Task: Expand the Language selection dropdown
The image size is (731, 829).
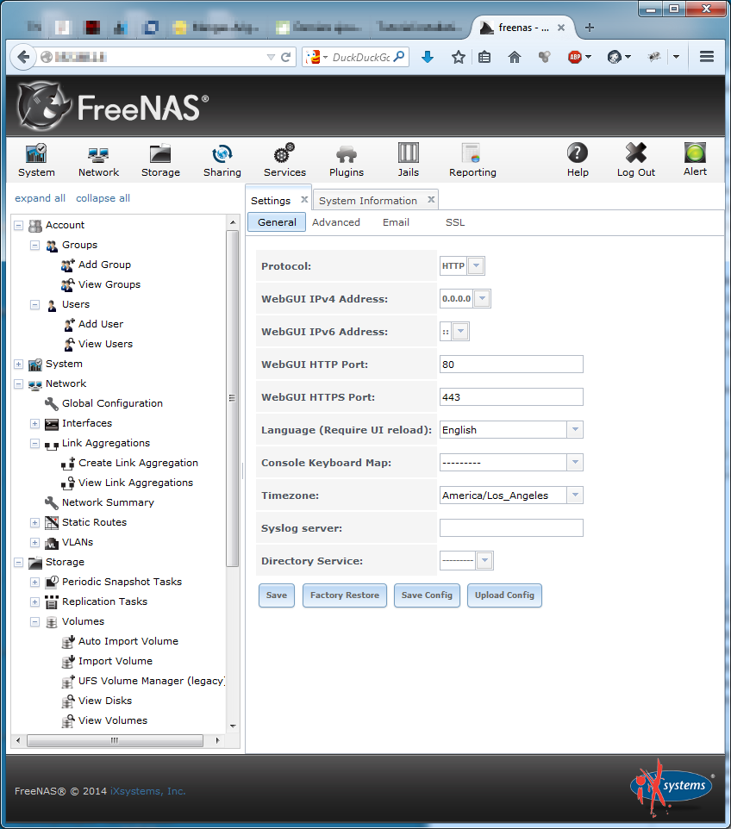Action: coord(575,430)
